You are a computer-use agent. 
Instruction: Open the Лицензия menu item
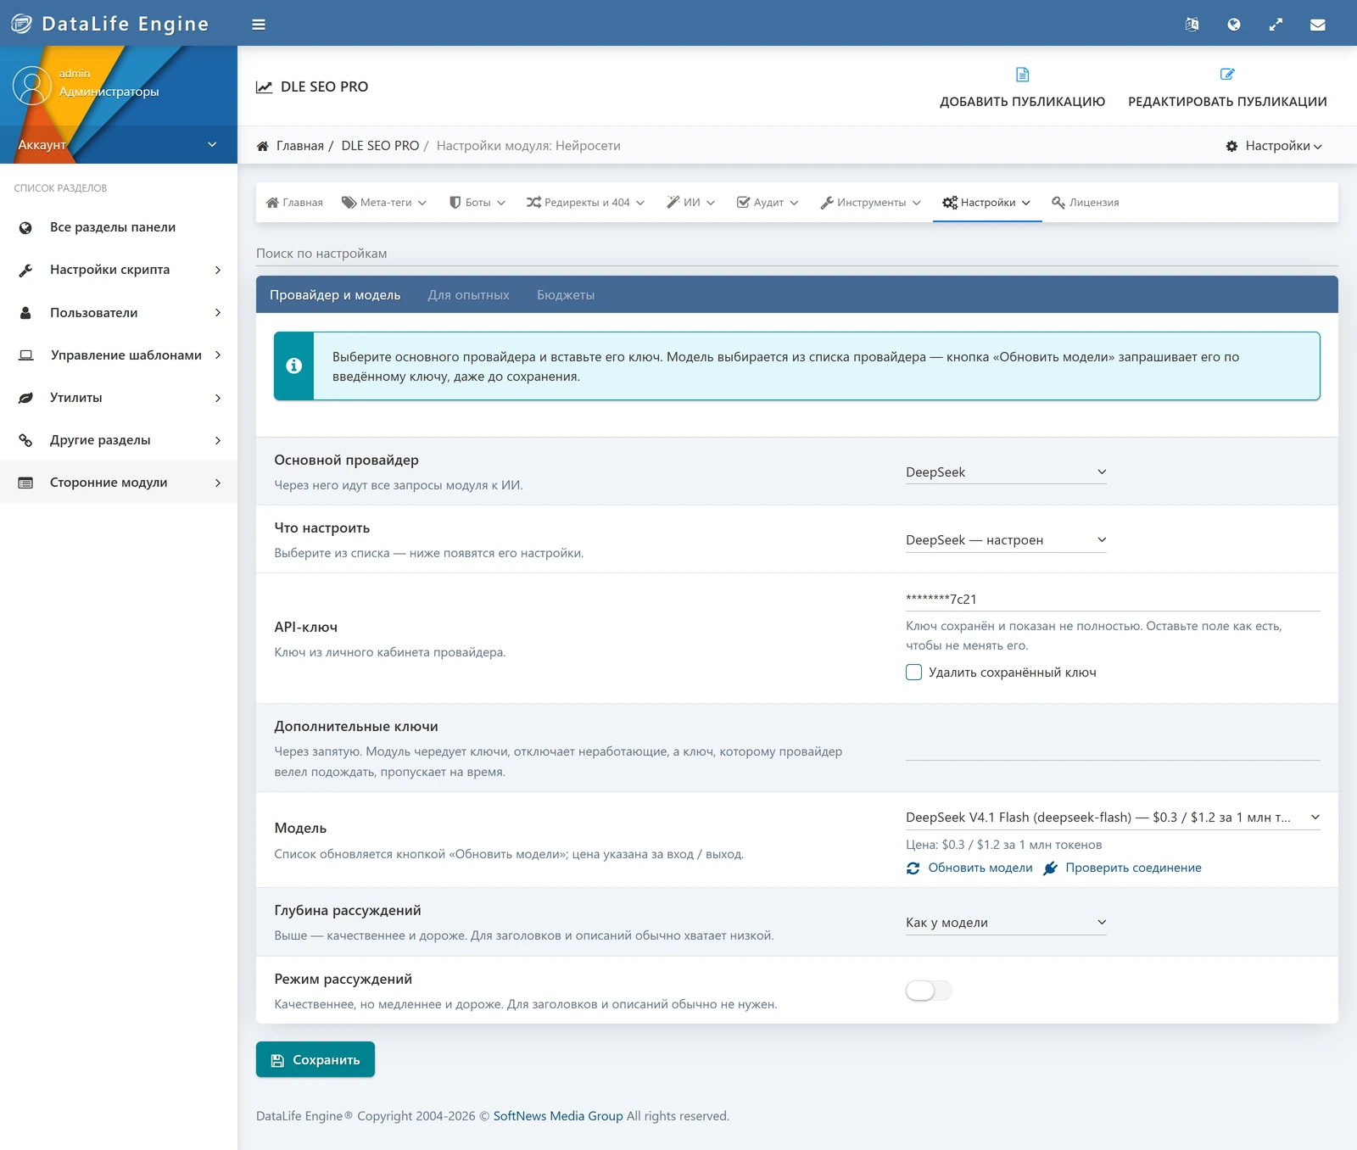pos(1085,203)
